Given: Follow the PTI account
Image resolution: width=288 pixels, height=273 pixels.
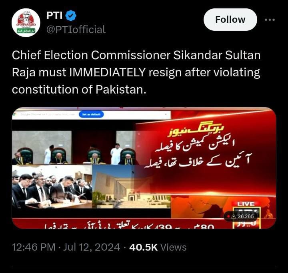Looking at the screenshot, I should point(230,20).
